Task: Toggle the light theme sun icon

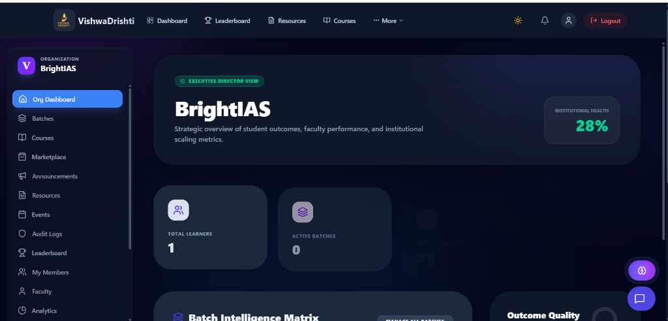Action: click(518, 20)
